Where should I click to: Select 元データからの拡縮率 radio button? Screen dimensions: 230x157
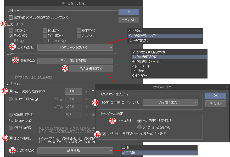click(10, 91)
